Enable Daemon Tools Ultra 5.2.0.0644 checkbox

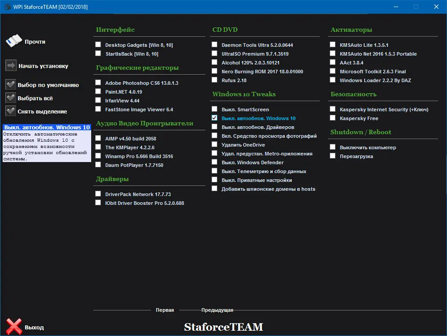(x=214, y=45)
